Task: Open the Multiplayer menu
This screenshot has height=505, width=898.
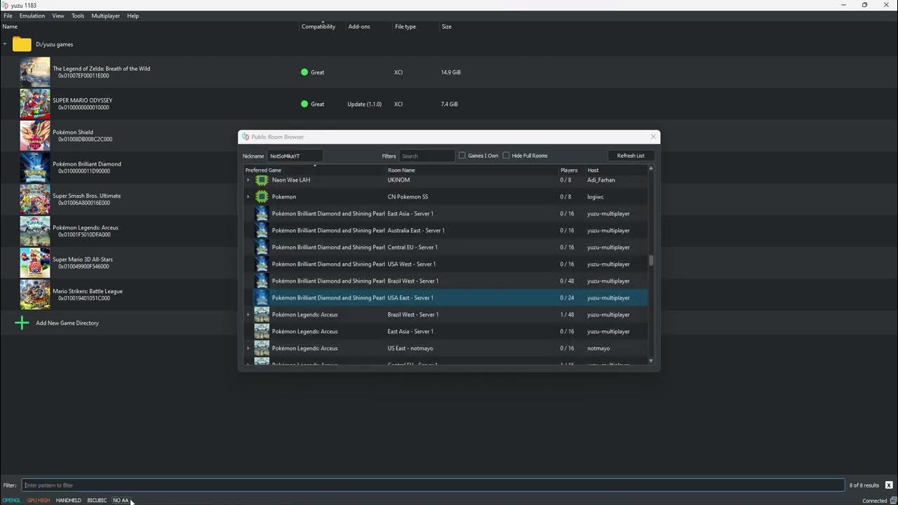Action: click(x=106, y=15)
